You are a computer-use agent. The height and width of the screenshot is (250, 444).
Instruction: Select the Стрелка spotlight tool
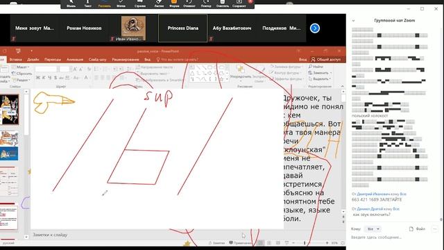[140, 3]
